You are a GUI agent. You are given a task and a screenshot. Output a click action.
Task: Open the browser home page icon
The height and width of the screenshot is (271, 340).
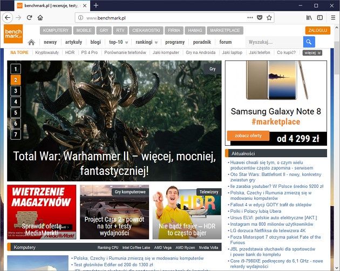40,18
